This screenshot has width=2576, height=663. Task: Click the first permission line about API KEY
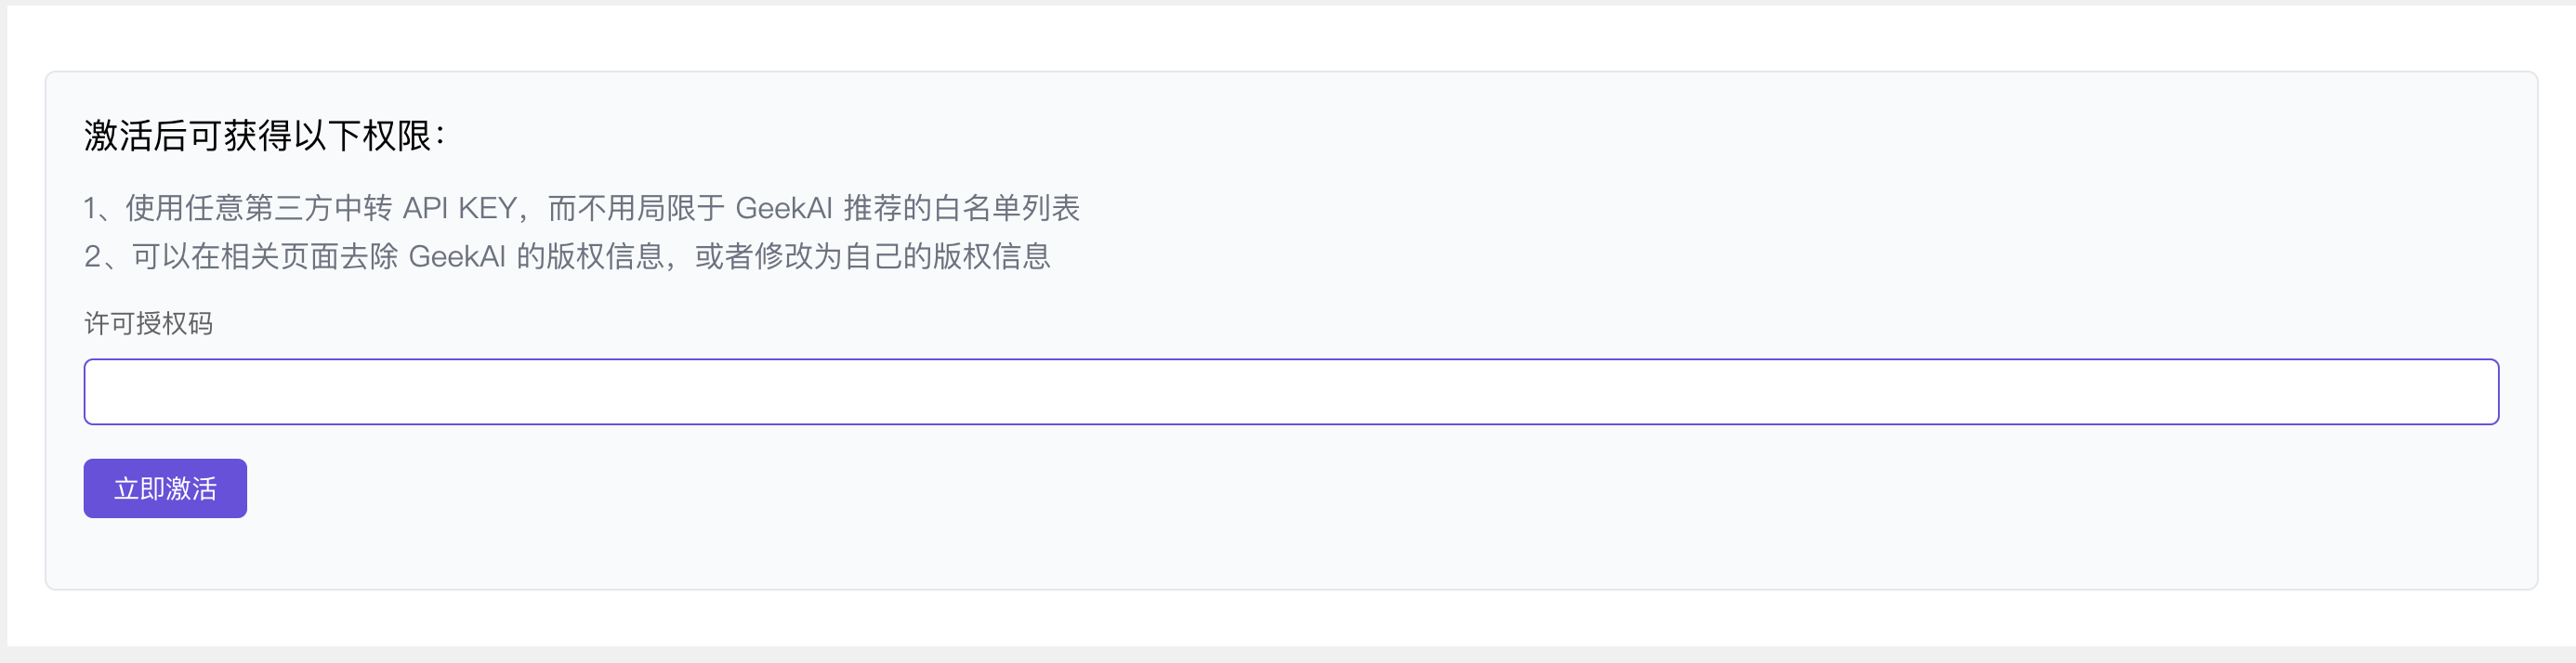[x=581, y=208]
